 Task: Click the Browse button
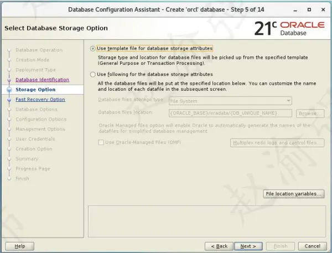[310, 113]
